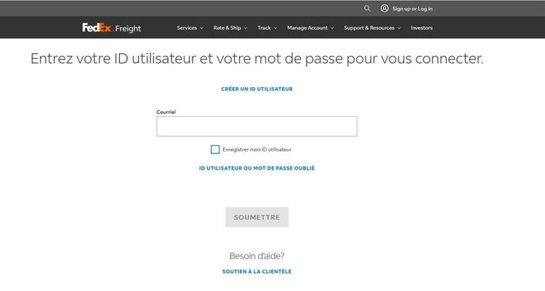545x291 pixels.
Task: Open the Services menu
Action: click(187, 28)
